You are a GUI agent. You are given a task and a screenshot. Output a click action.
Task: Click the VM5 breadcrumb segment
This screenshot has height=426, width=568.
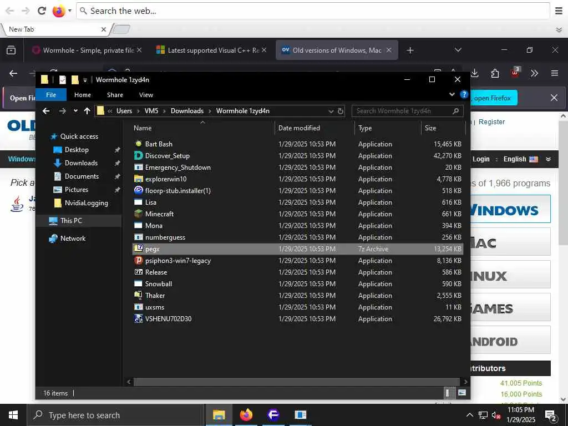tap(151, 111)
